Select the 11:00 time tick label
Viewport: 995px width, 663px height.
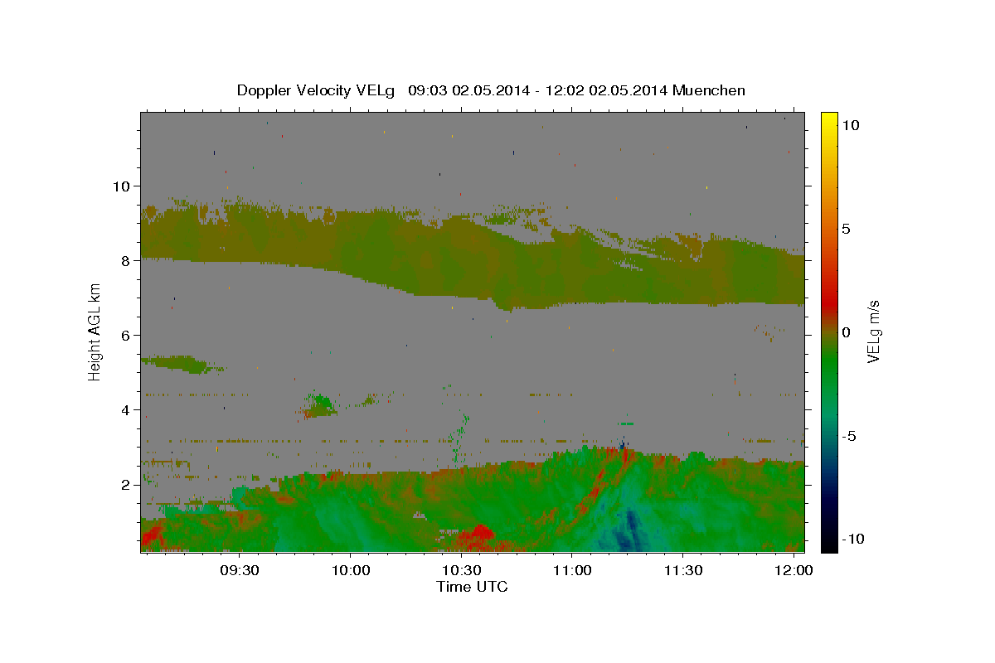(571, 571)
